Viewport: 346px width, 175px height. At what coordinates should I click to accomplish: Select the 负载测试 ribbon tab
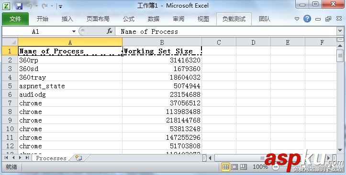pyautogui.click(x=234, y=19)
